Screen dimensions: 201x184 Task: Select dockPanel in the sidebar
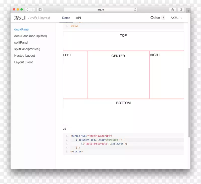coord(22,29)
